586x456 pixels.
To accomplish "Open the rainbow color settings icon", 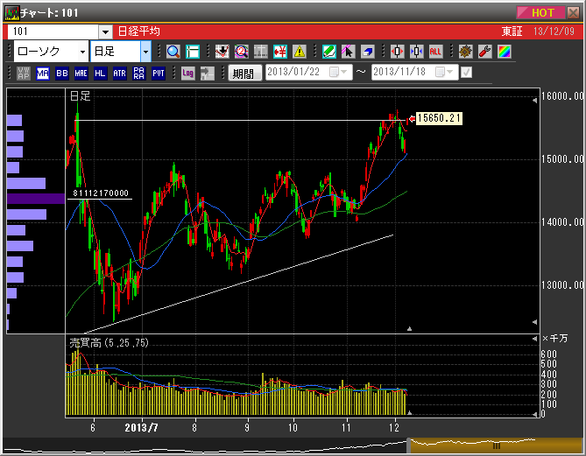I will click(x=504, y=52).
